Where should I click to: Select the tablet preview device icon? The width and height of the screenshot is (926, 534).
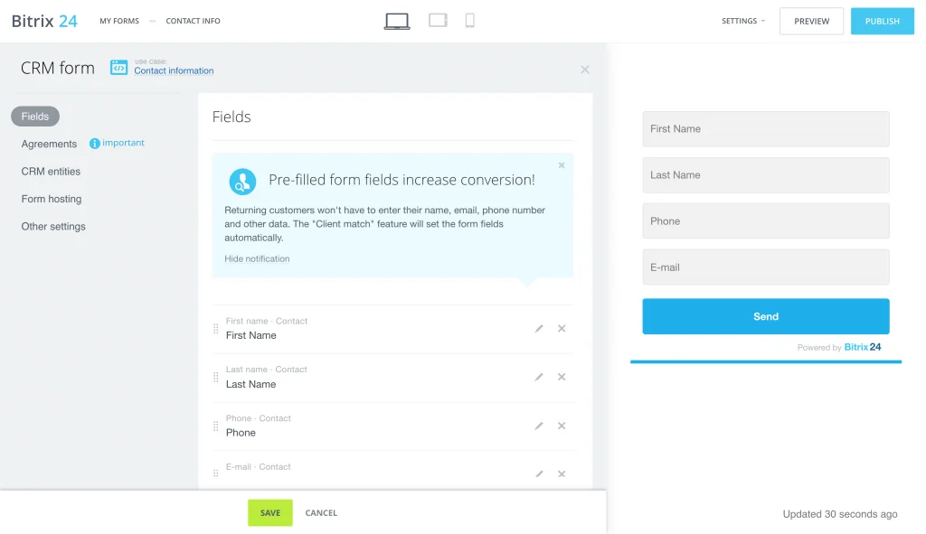point(438,21)
